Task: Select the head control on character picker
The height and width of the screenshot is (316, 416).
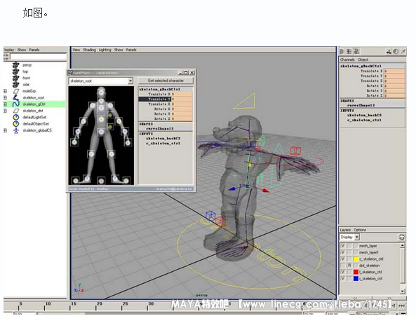Action: click(101, 92)
